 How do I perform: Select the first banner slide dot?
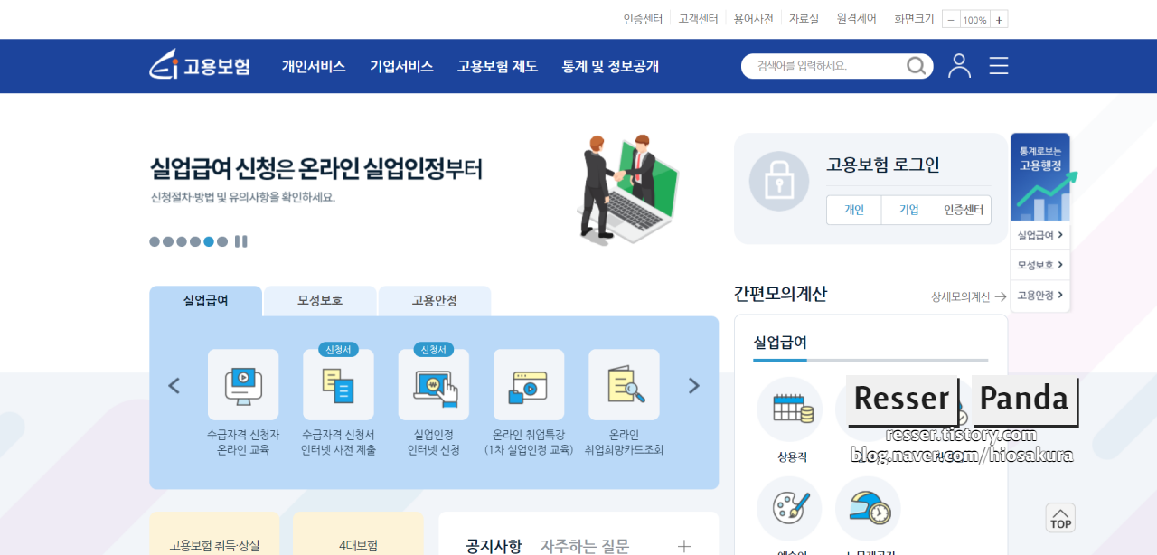click(155, 241)
